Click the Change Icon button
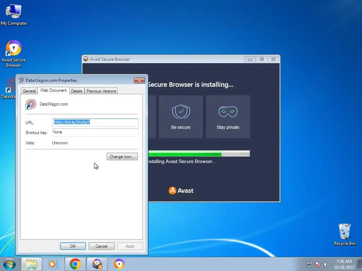 pyautogui.click(x=122, y=156)
